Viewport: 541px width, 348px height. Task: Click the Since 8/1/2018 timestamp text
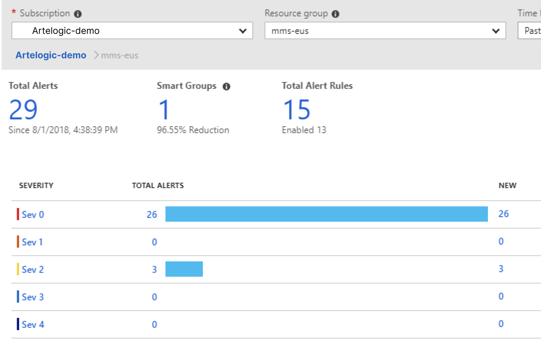coord(63,130)
